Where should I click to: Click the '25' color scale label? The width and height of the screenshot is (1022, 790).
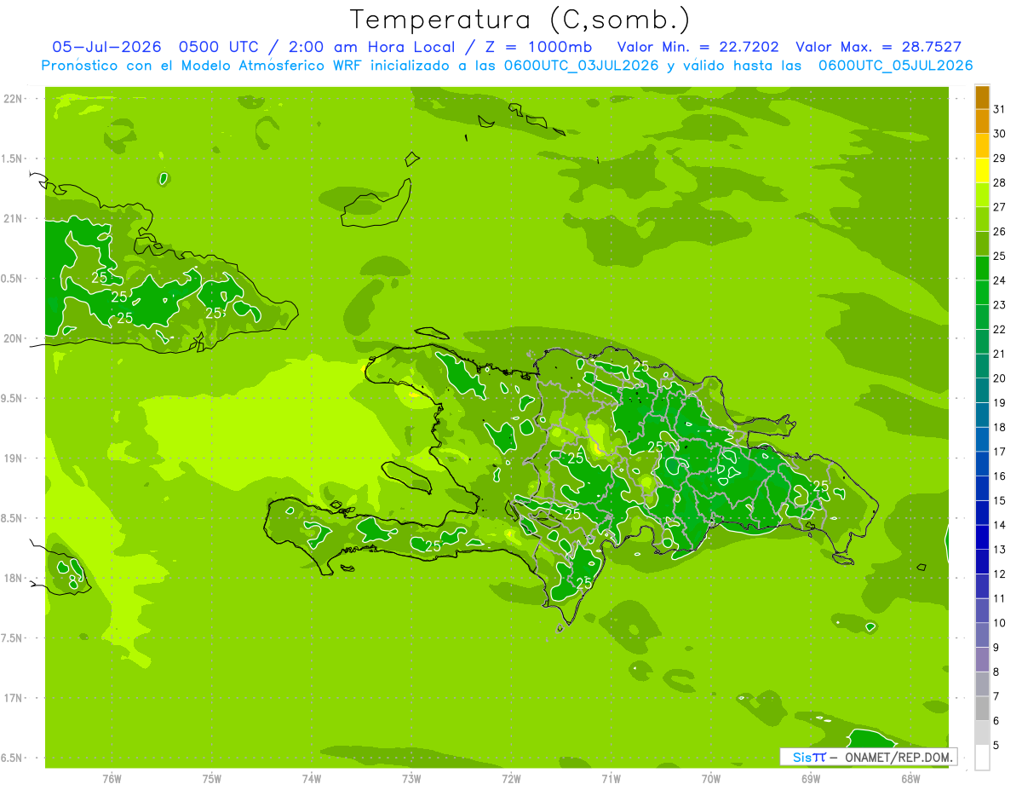pos(1000,256)
